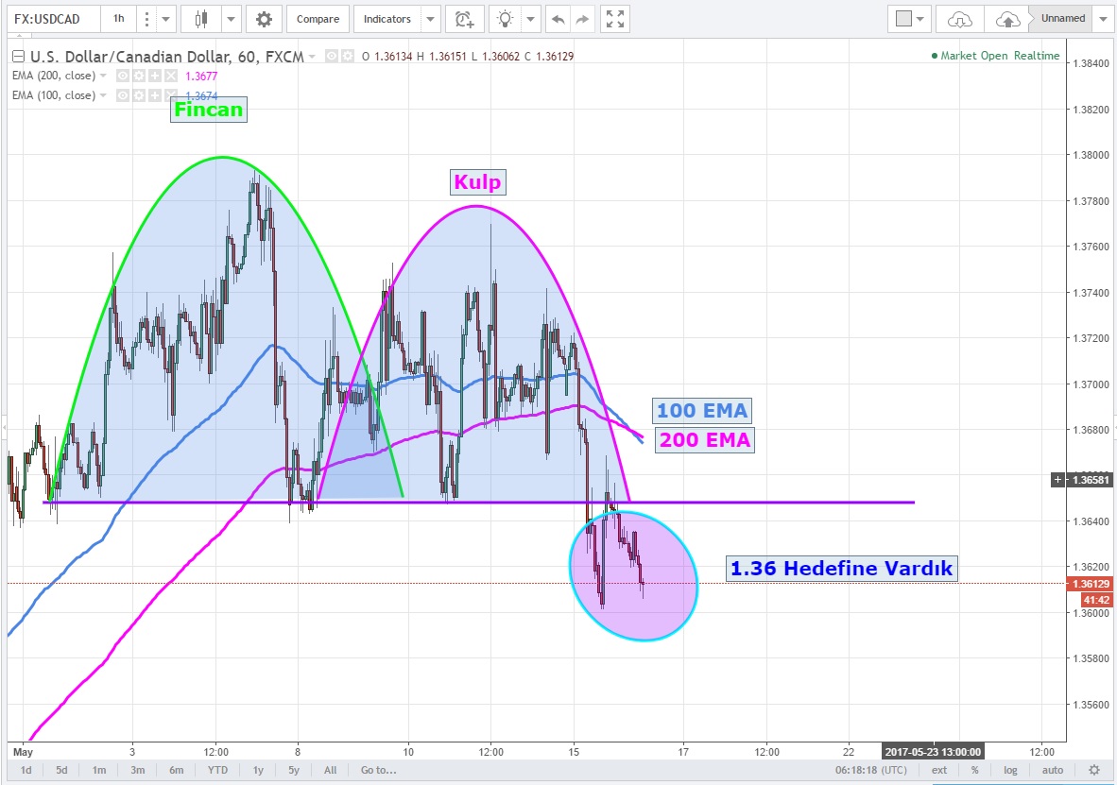Expand the Unnamed layout dropdown
The image size is (1117, 785).
(1104, 19)
